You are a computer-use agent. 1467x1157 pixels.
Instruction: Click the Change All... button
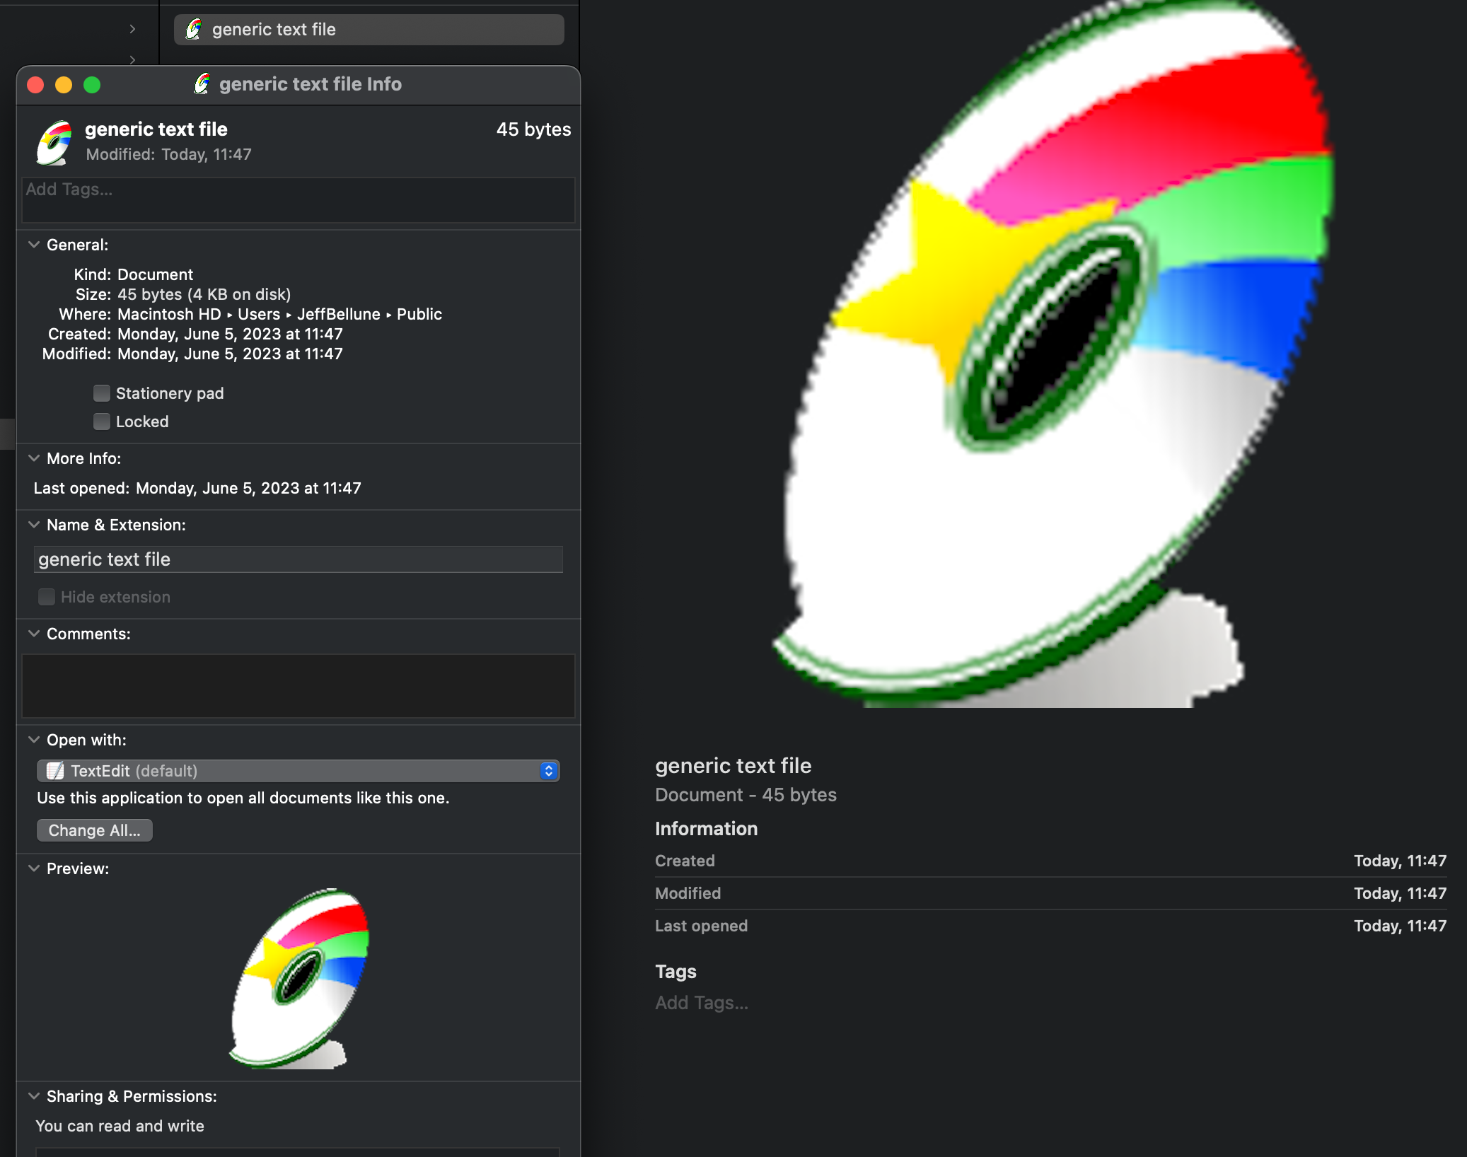click(95, 830)
